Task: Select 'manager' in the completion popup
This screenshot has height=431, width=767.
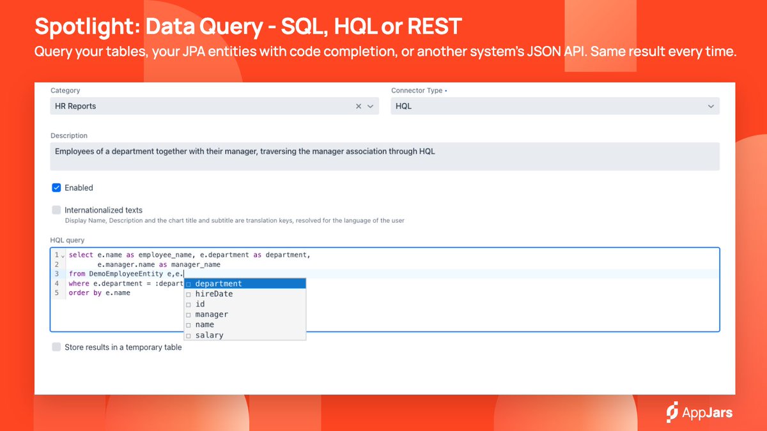Action: click(245, 314)
